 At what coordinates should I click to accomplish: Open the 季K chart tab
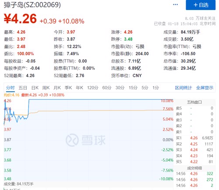point(68,88)
